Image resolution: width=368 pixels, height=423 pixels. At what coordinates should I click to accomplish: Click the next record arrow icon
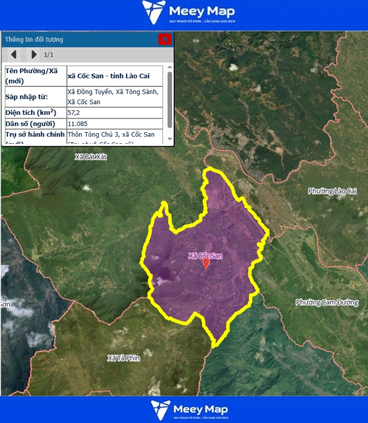point(34,55)
